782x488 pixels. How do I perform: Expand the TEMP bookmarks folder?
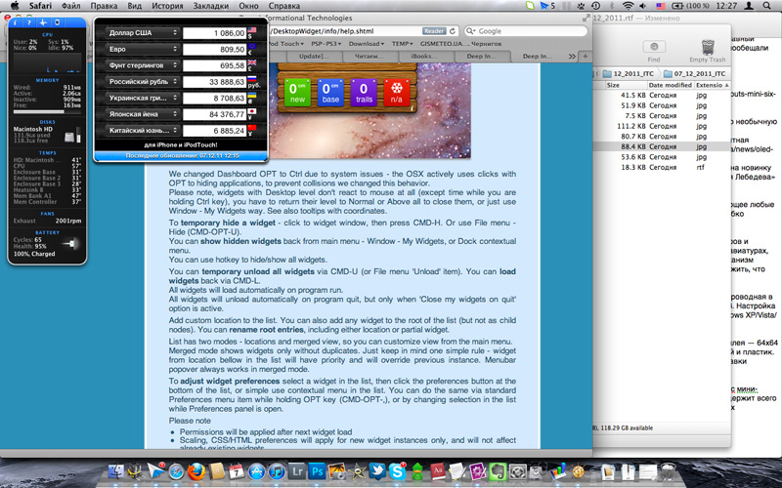(x=402, y=44)
